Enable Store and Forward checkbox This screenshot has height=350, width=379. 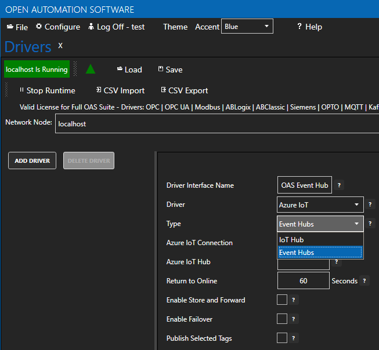pos(282,300)
